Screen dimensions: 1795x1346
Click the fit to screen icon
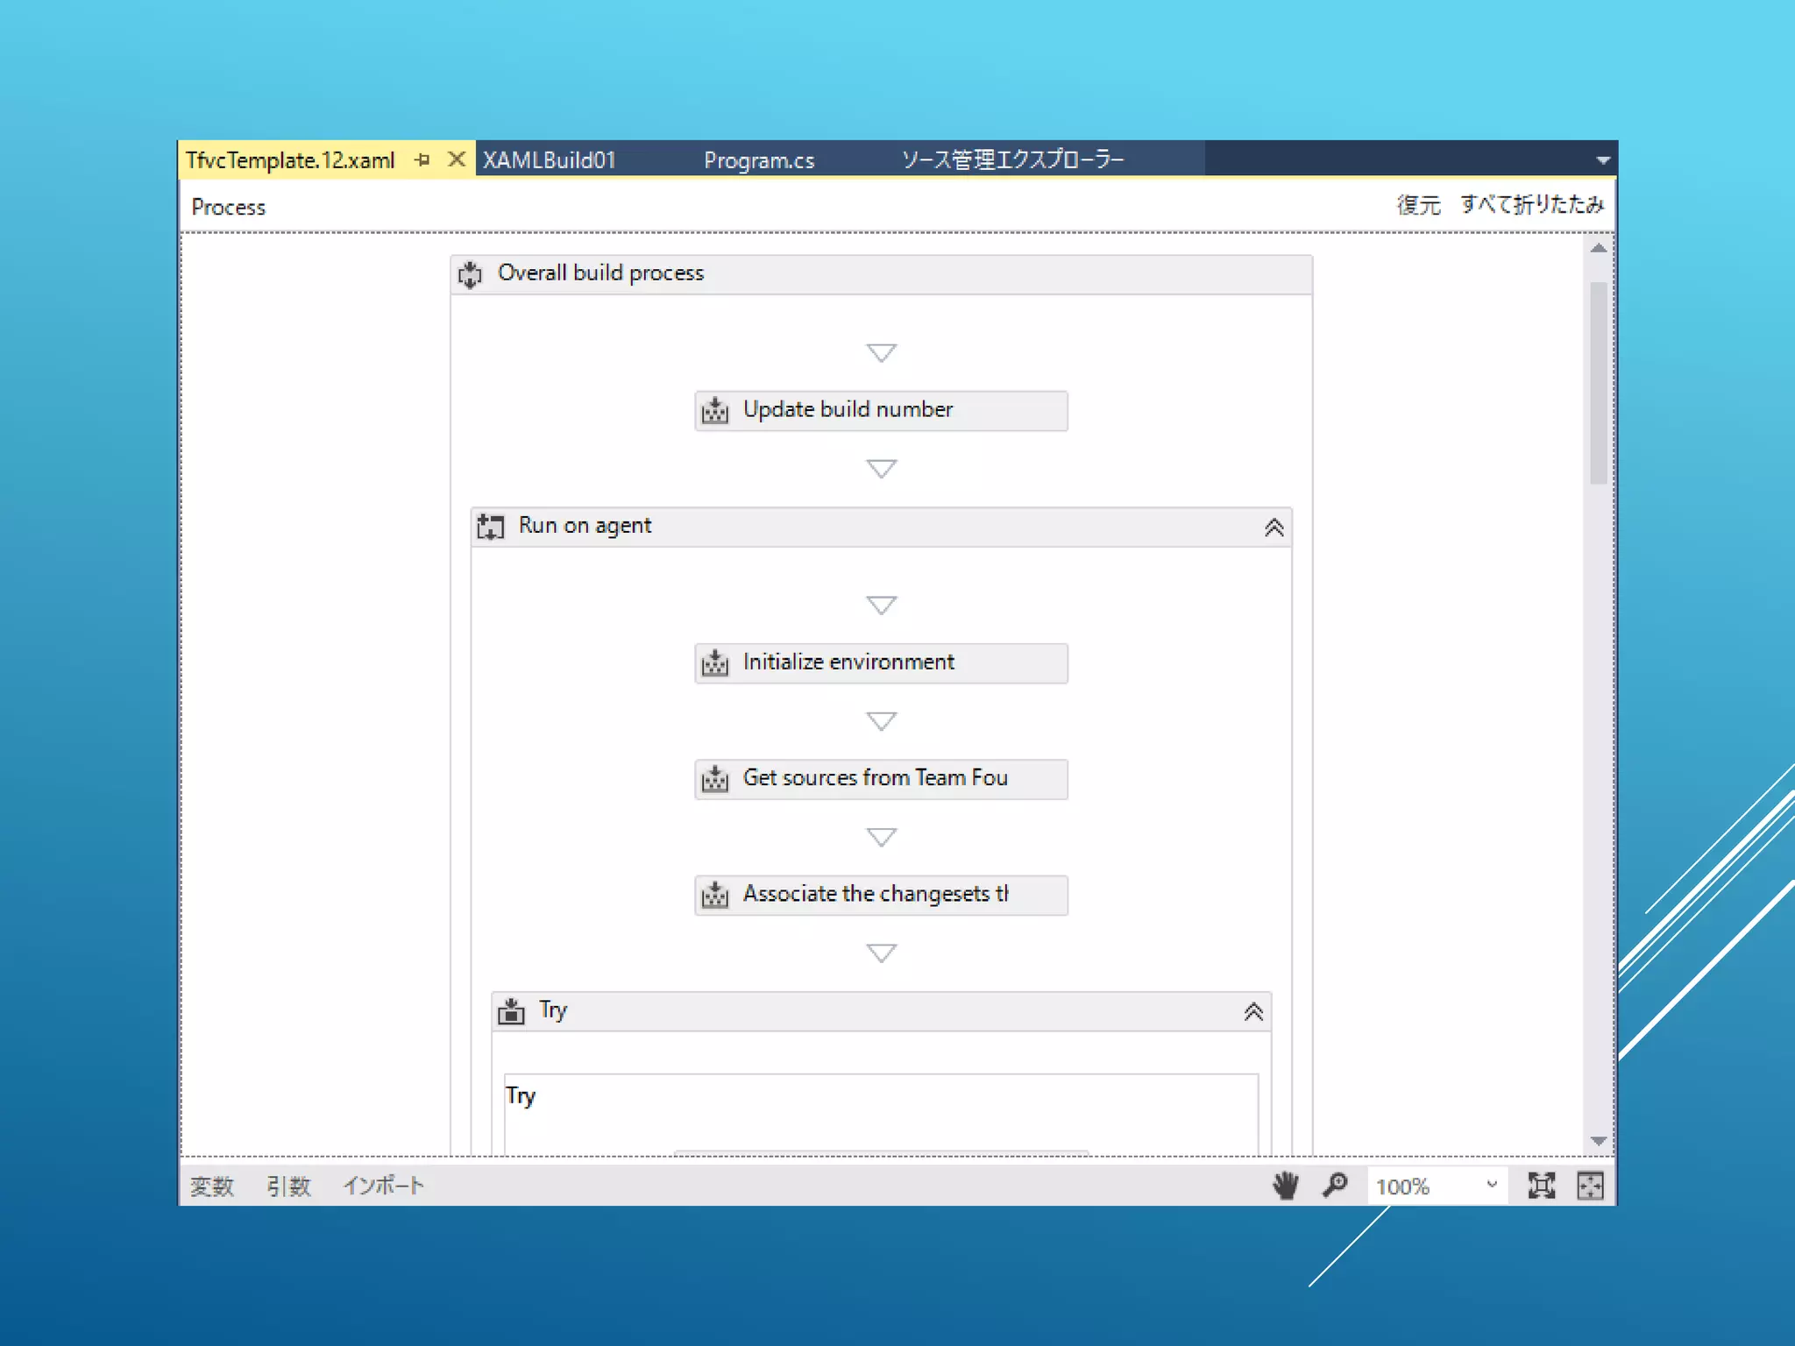point(1541,1186)
